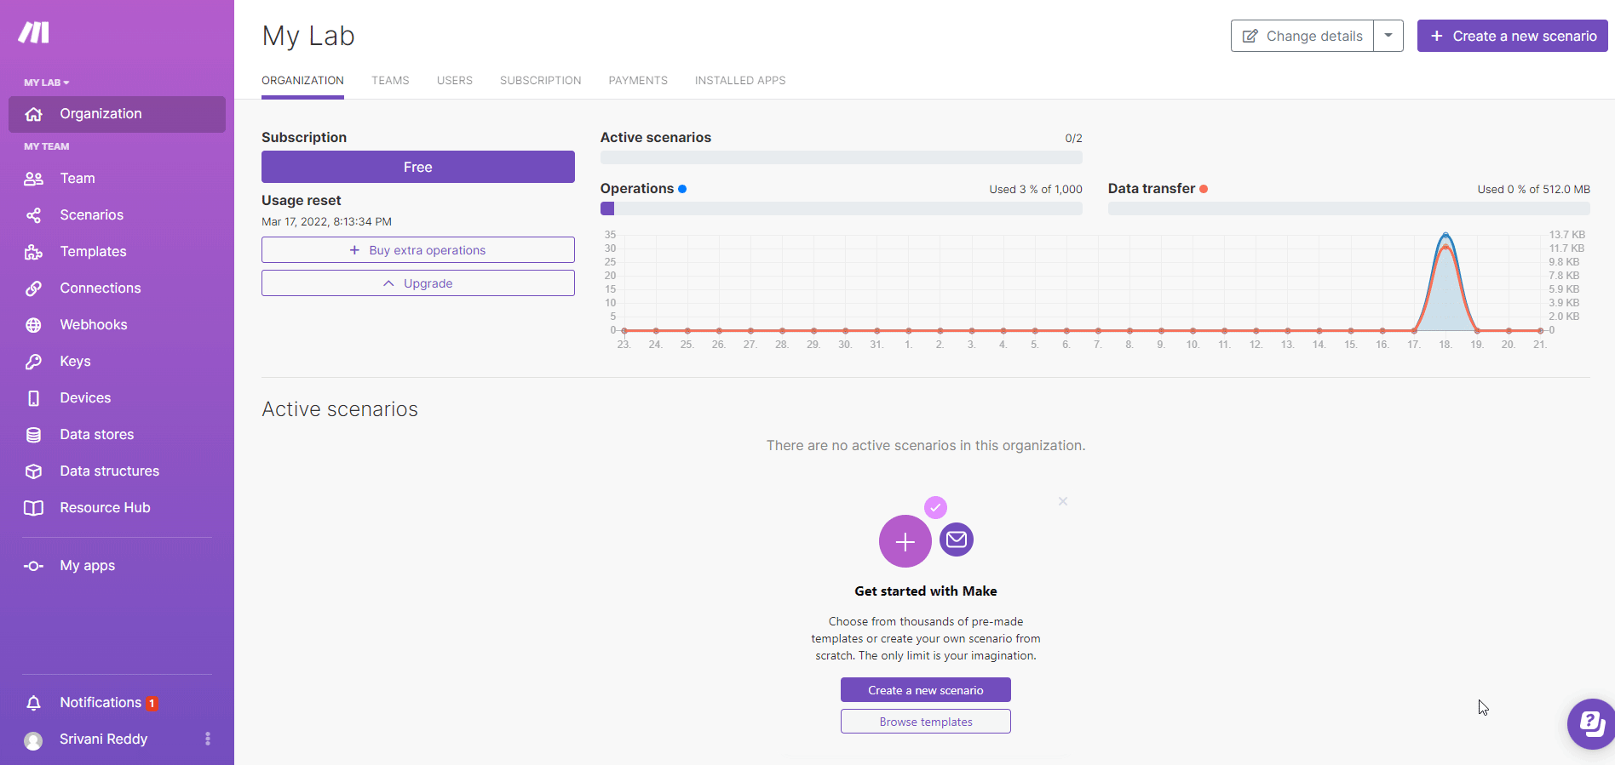This screenshot has width=1615, height=765.
Task: Switch to the Organization tab
Action: [302, 81]
